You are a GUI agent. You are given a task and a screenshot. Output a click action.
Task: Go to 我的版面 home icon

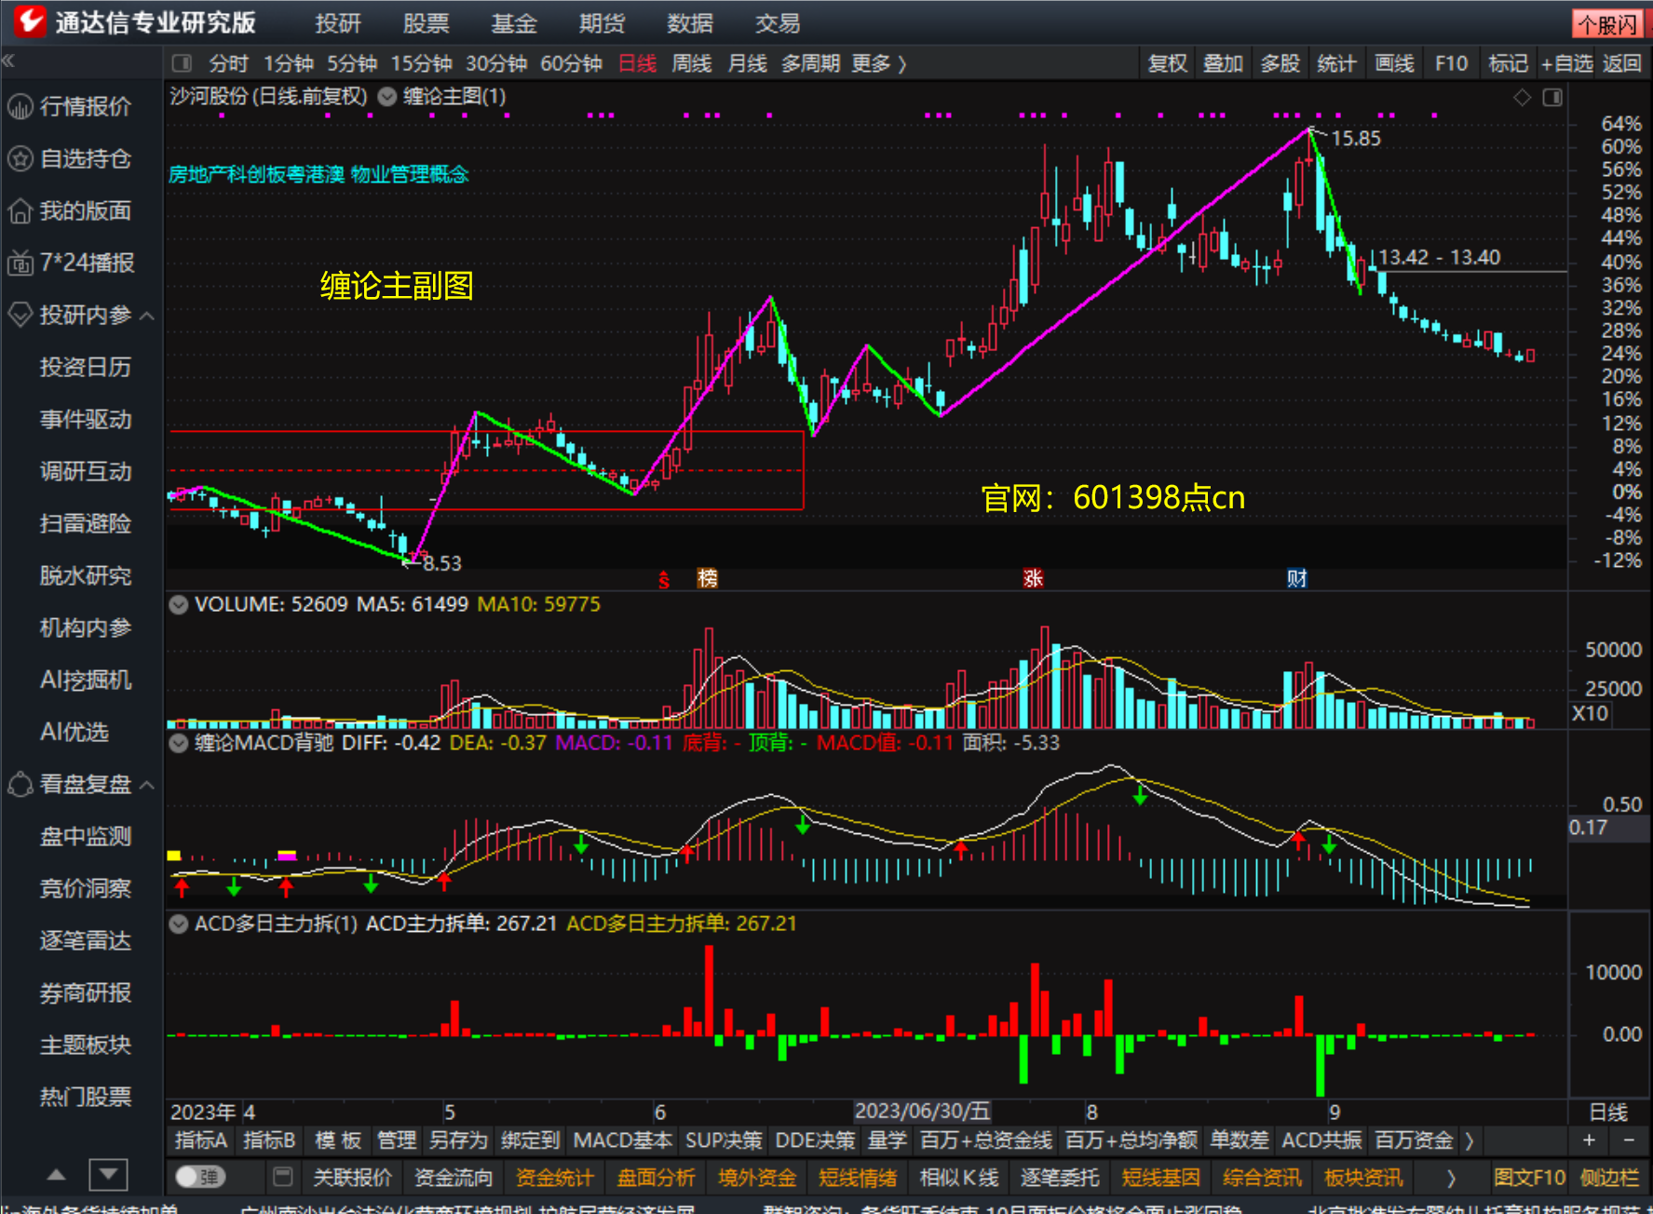point(20,210)
